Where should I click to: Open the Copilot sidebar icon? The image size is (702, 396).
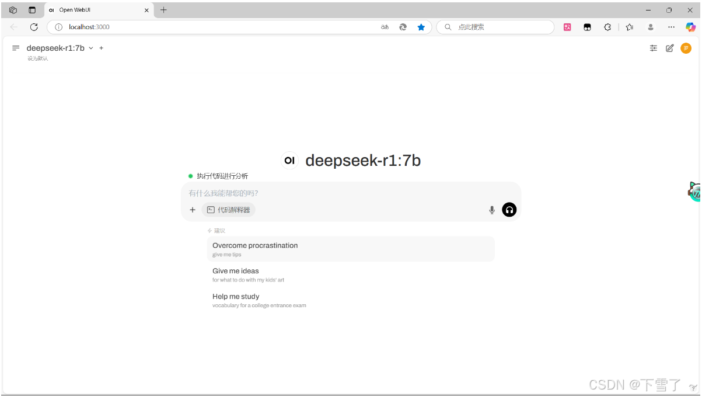click(x=691, y=27)
